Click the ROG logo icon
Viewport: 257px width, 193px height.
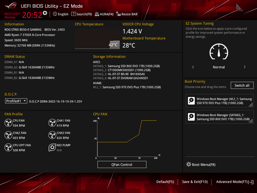pyautogui.click(x=11, y=6)
